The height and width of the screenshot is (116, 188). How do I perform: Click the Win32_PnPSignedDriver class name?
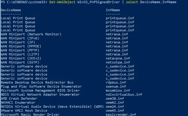click(99, 2)
